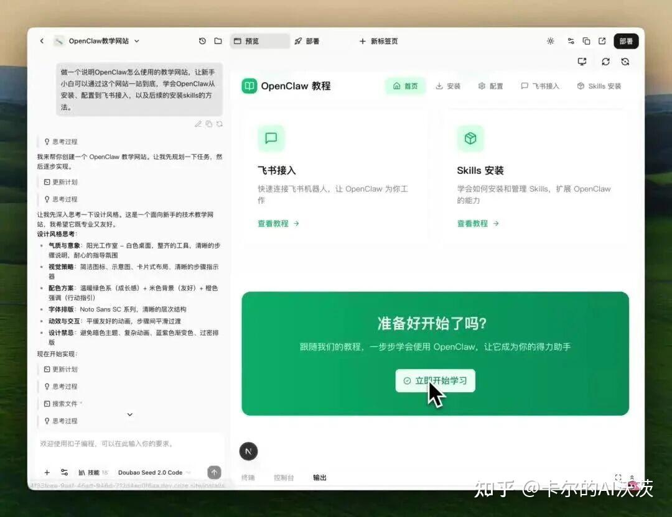
Task: Regenerate using the retry icon below prompt
Action: (220, 124)
